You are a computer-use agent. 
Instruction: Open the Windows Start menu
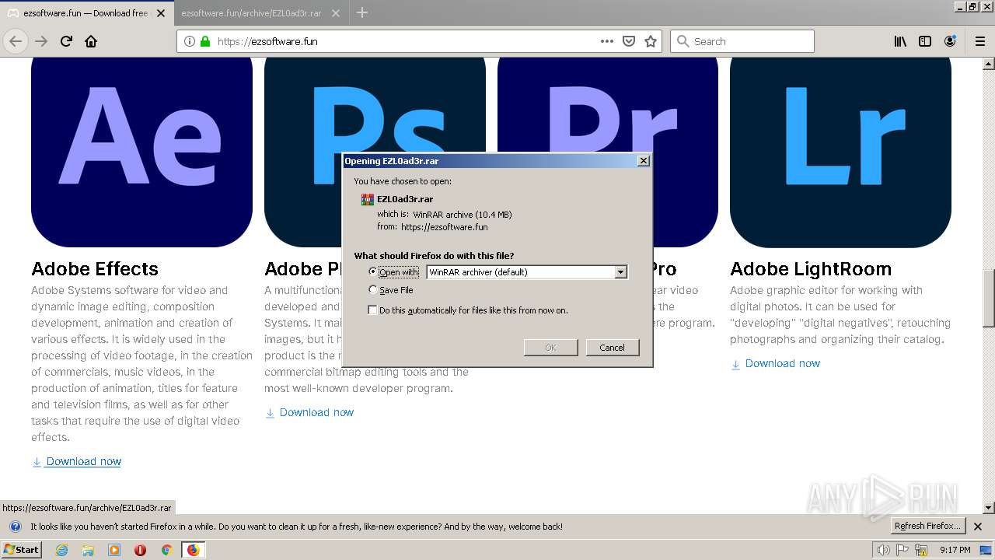click(22, 550)
